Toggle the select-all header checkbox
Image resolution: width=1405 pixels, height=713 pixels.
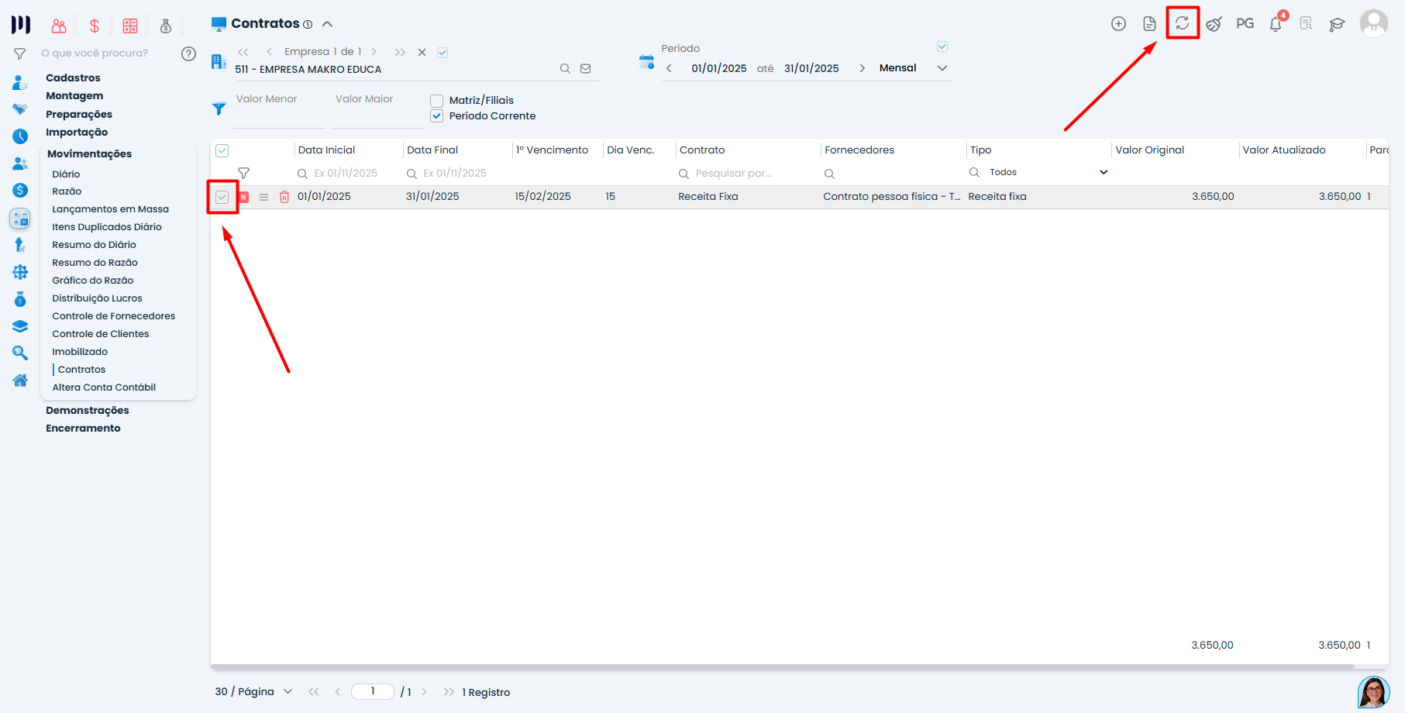click(x=222, y=151)
